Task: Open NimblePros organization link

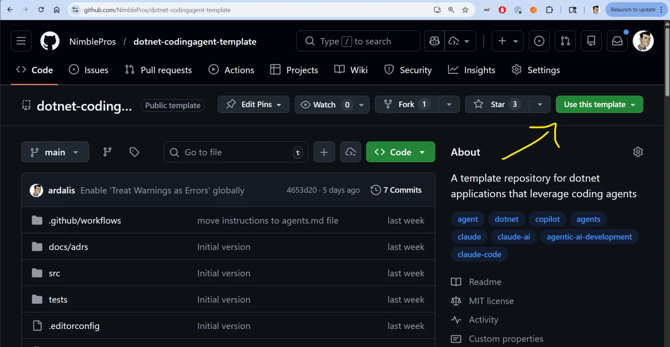Action: pos(93,41)
